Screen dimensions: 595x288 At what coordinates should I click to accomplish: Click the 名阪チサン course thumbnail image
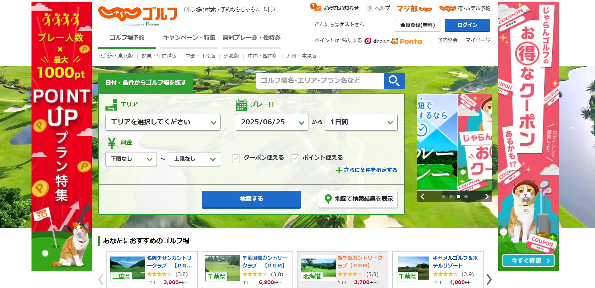click(127, 268)
